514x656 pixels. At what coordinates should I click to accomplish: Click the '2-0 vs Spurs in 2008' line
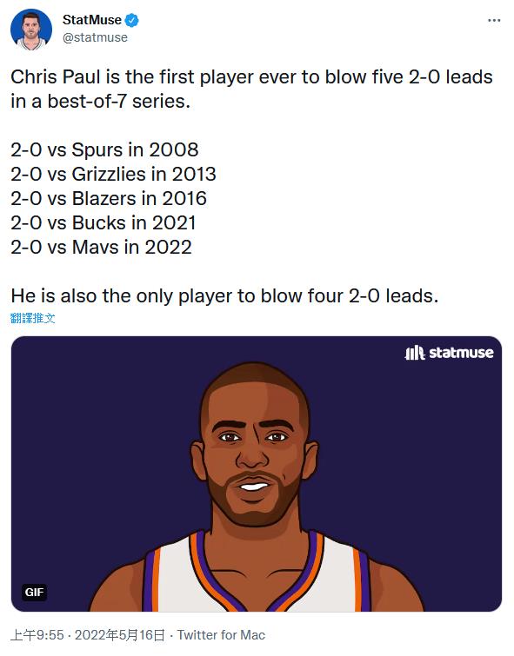coord(104,149)
